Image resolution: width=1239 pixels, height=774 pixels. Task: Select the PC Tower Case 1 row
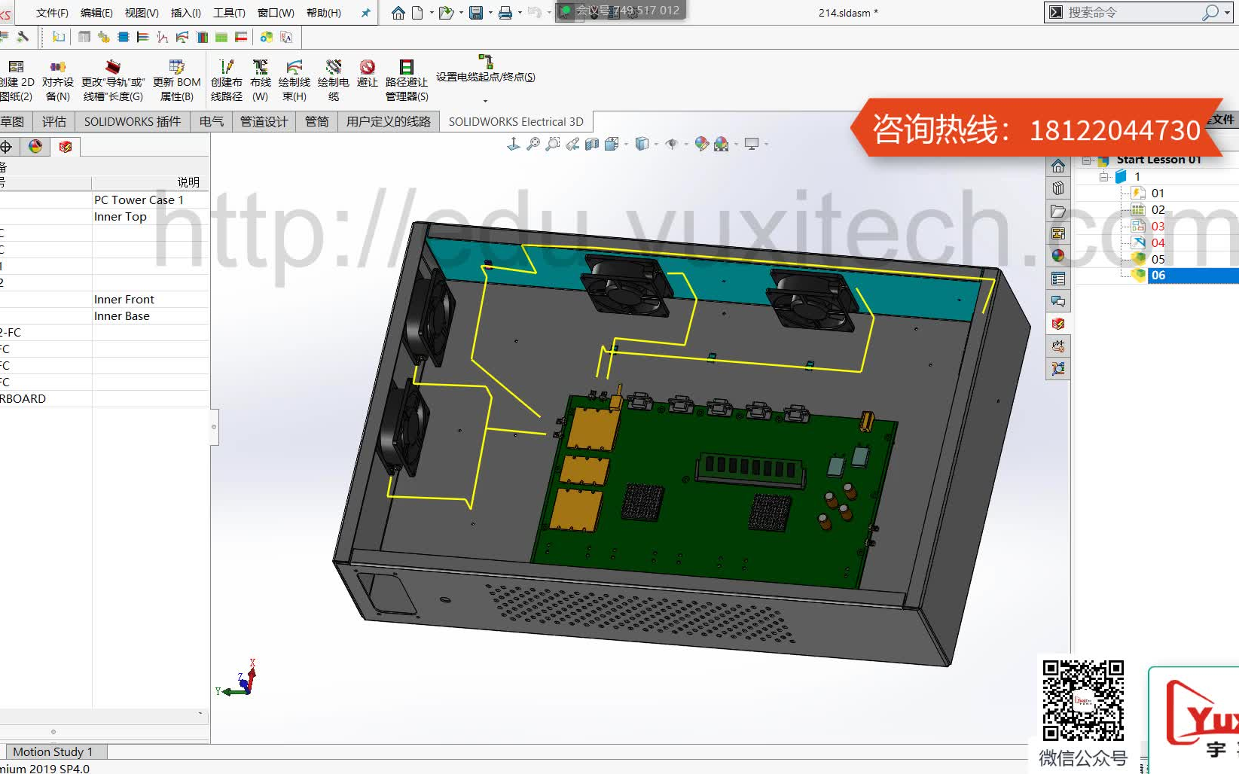(x=105, y=200)
